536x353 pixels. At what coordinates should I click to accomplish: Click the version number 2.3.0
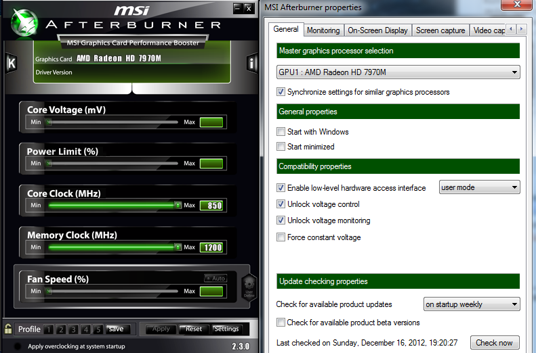pos(241,346)
